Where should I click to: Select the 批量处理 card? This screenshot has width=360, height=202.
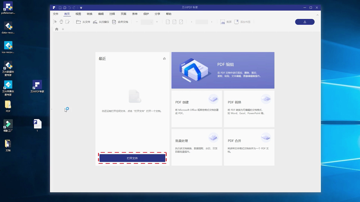click(x=197, y=147)
